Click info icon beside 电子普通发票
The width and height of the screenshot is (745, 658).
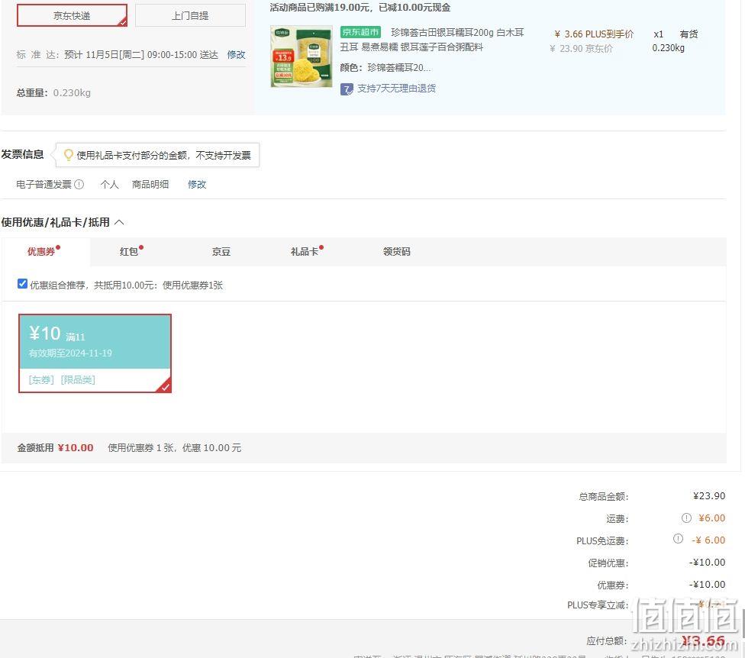click(79, 184)
